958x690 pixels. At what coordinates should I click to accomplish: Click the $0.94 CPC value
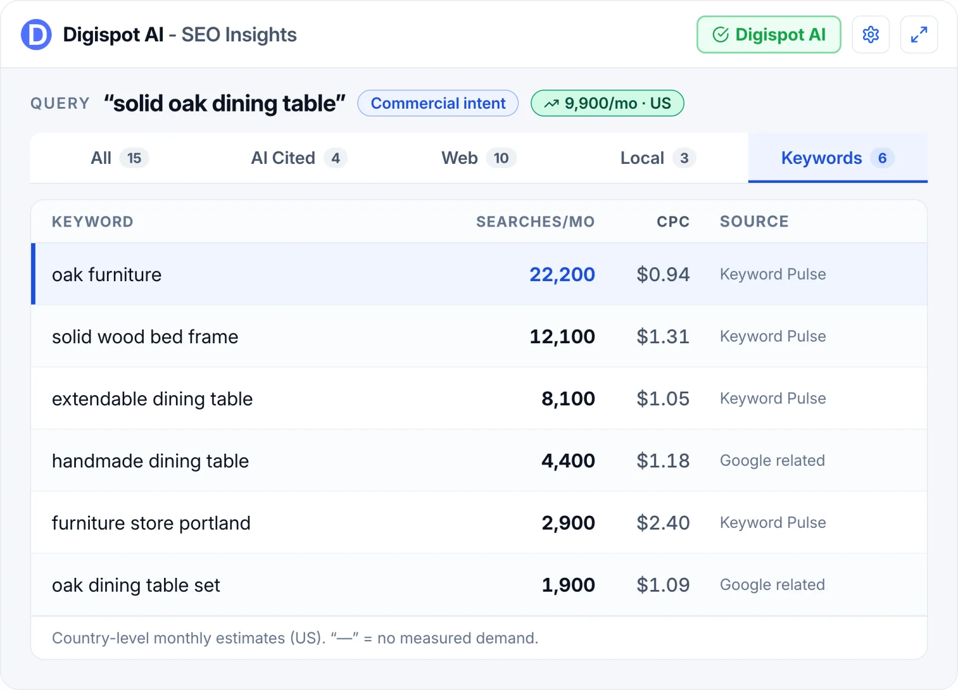(x=663, y=275)
